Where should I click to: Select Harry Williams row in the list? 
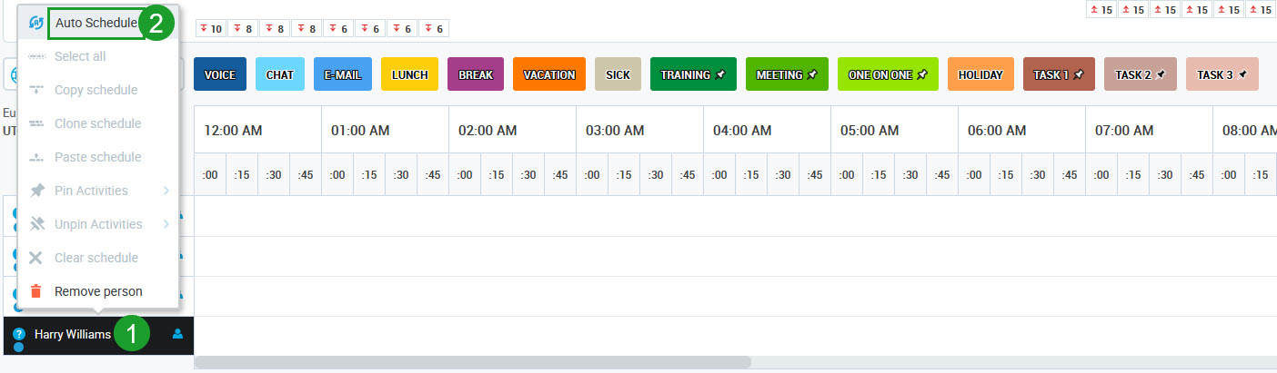[73, 335]
